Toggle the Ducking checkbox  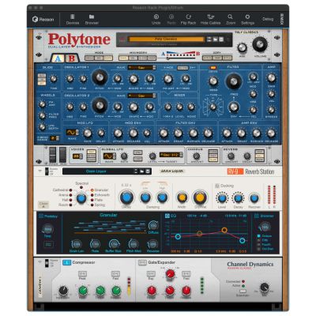pos(217,186)
